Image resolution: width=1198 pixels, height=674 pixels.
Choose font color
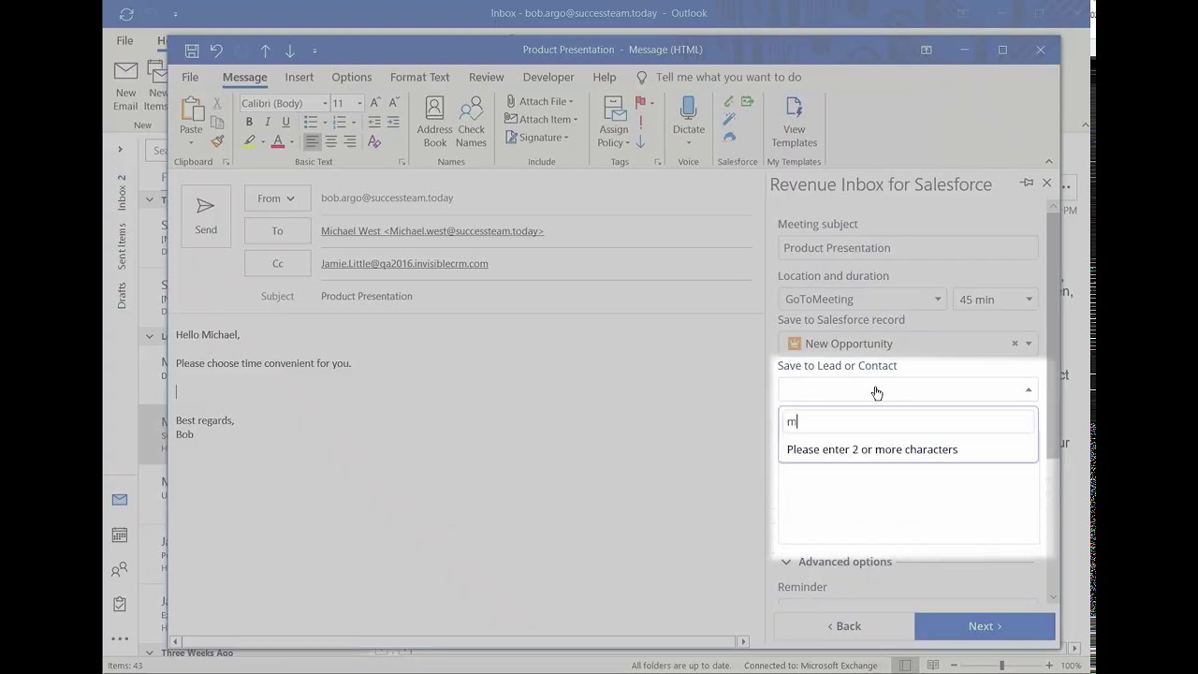click(278, 141)
